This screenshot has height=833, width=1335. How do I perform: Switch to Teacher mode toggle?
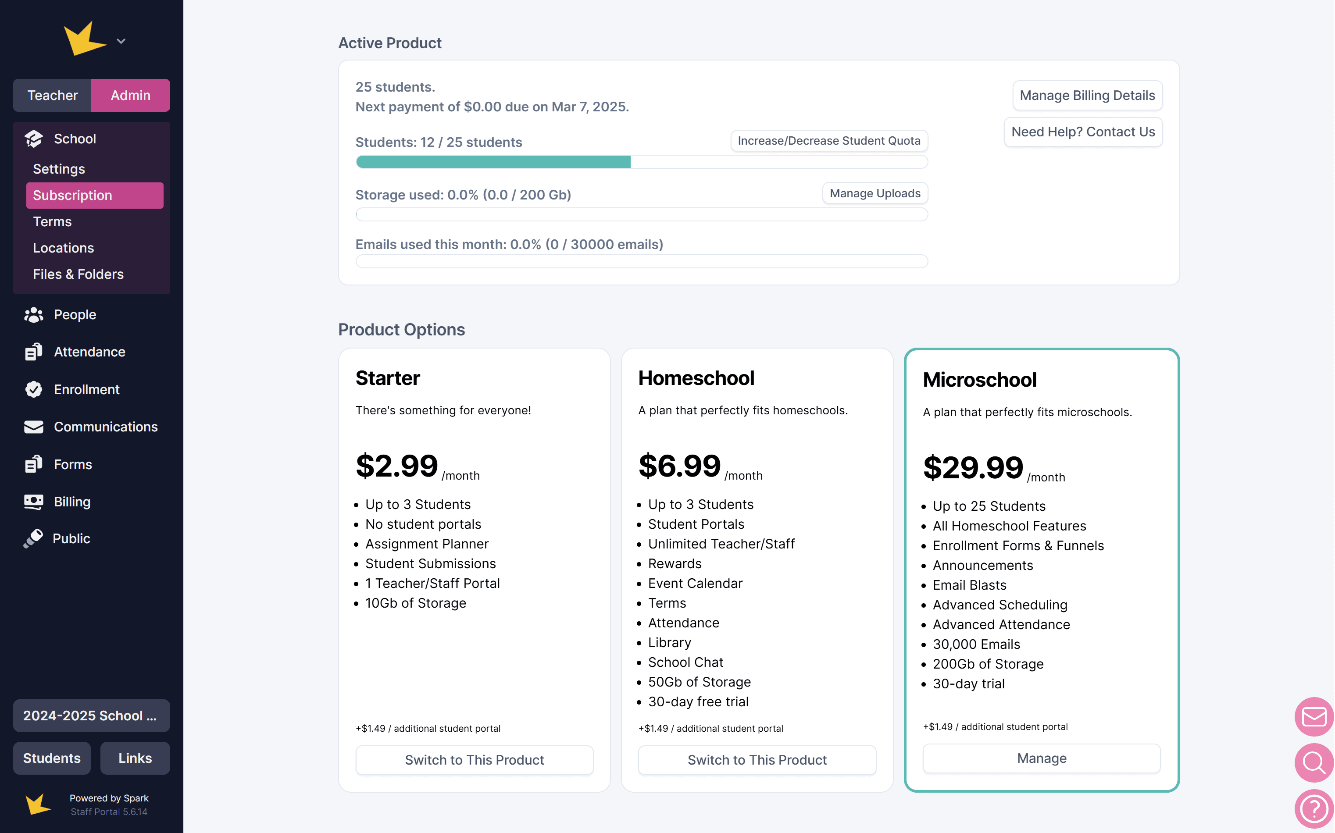click(x=53, y=95)
